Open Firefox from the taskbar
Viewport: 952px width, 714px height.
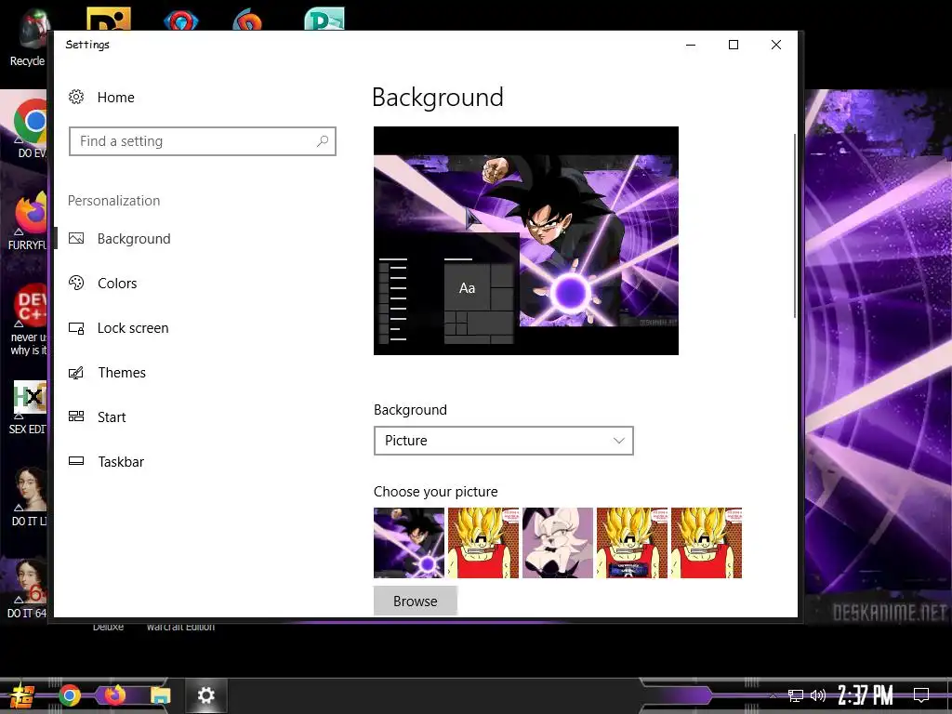[114, 694]
